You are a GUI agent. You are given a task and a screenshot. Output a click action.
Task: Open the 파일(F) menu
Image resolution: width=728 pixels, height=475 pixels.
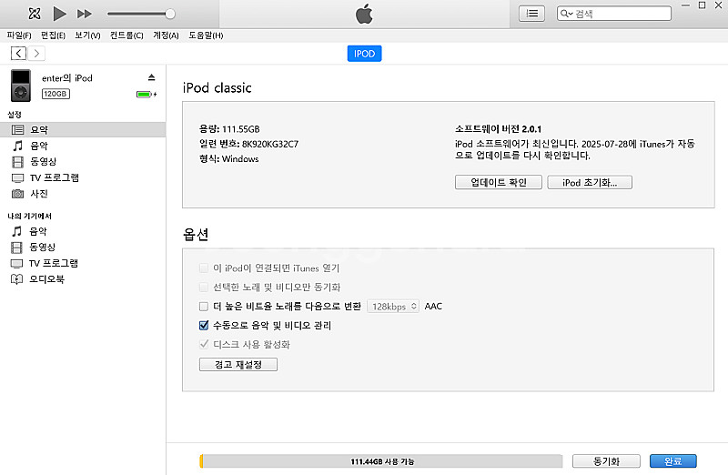19,35
